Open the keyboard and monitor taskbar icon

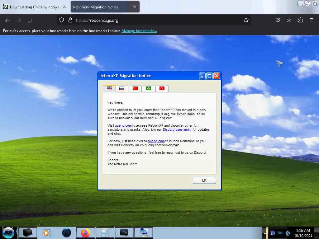pos(143,233)
